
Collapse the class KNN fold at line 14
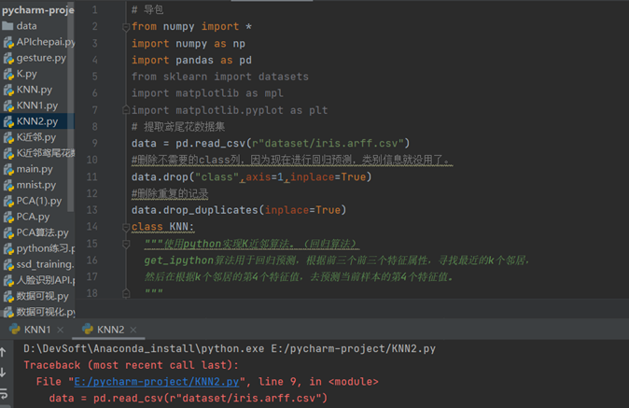[x=126, y=227]
